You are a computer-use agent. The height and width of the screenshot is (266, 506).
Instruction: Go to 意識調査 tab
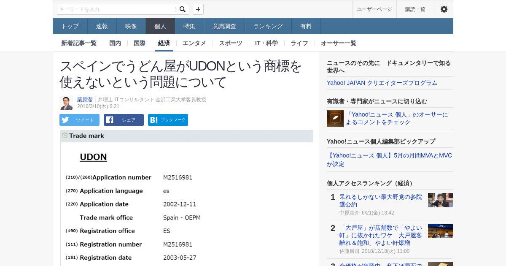(224, 26)
